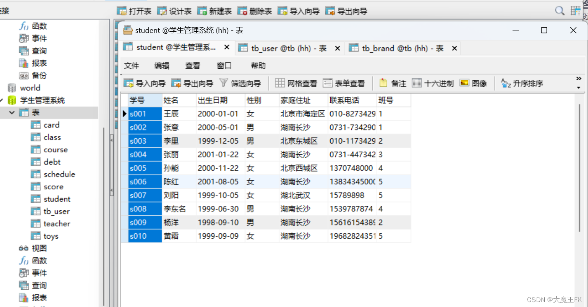Open the 图像 image viewer
Image resolution: width=588 pixels, height=307 pixels.
tap(473, 83)
